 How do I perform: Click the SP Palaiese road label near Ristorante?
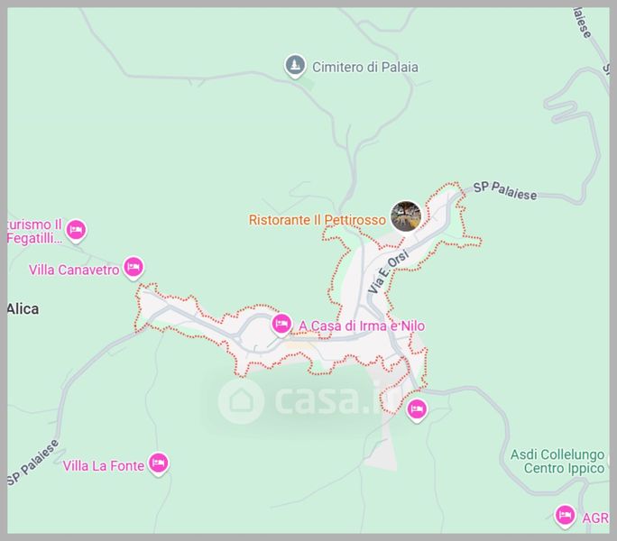(x=505, y=191)
